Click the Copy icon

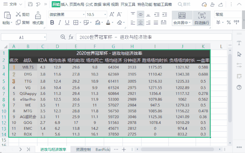click(x=18, y=23)
